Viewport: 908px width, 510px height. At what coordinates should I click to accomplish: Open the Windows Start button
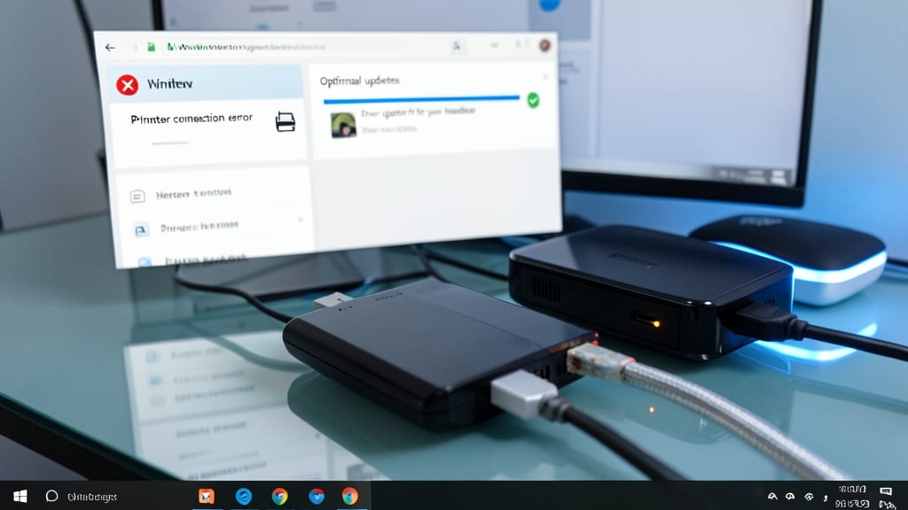coord(20,496)
